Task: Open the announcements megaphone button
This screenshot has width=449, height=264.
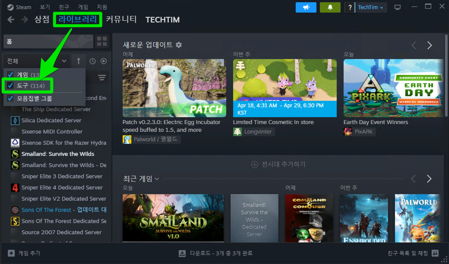Action: [x=306, y=7]
